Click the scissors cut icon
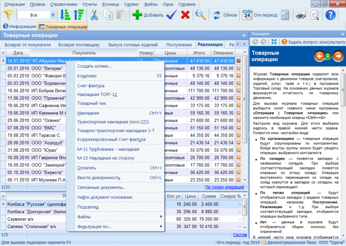Screen dimensions: 346x246 point(94,15)
